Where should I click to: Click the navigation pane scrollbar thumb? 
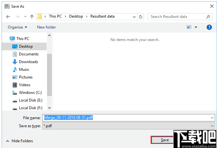click(x=49, y=75)
